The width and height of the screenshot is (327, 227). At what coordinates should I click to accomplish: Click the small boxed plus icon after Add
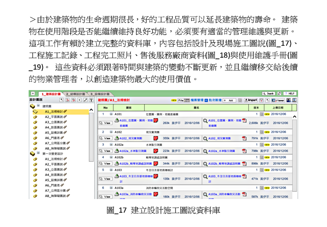(240, 101)
